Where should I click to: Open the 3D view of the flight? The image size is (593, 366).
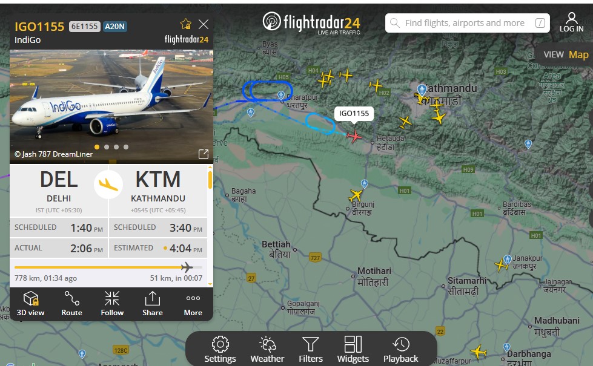31,304
